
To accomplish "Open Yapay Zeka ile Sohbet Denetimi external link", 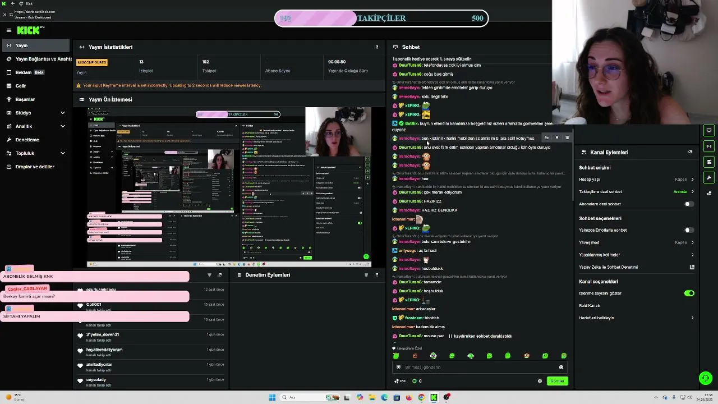I will (x=692, y=267).
